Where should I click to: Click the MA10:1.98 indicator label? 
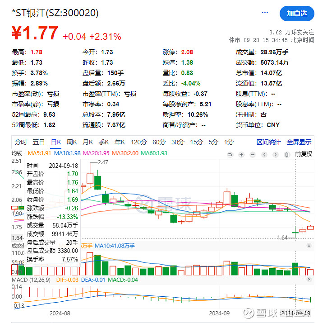[x=67, y=153]
